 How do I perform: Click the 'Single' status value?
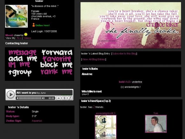(x=35, y=112)
